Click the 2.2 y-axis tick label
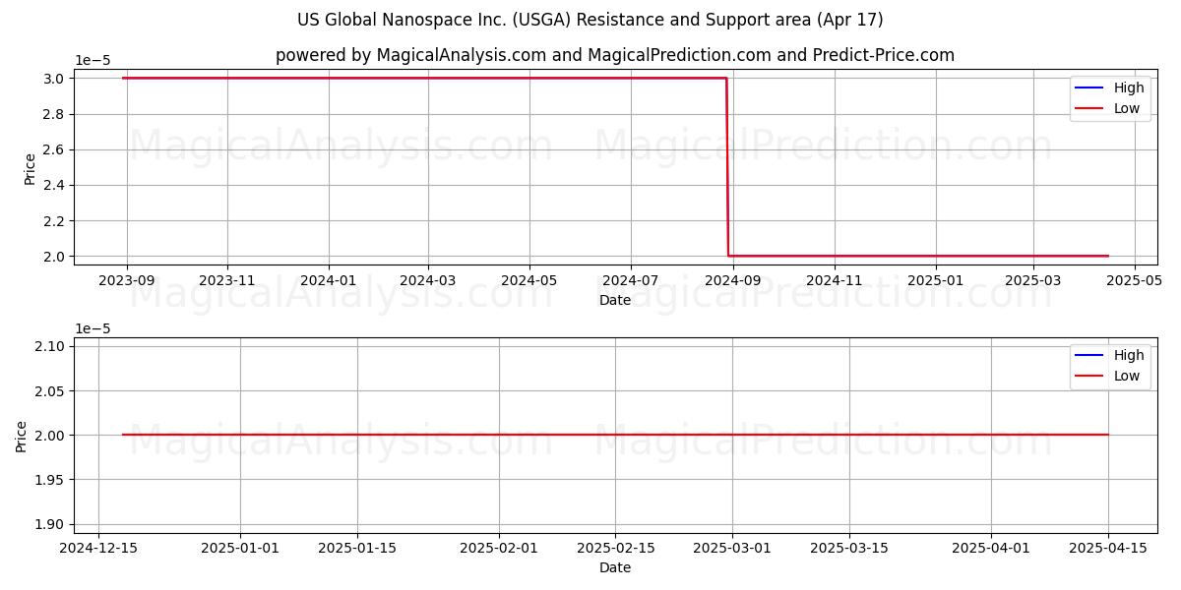Viewport: 1181px width, 590px height. click(x=55, y=221)
